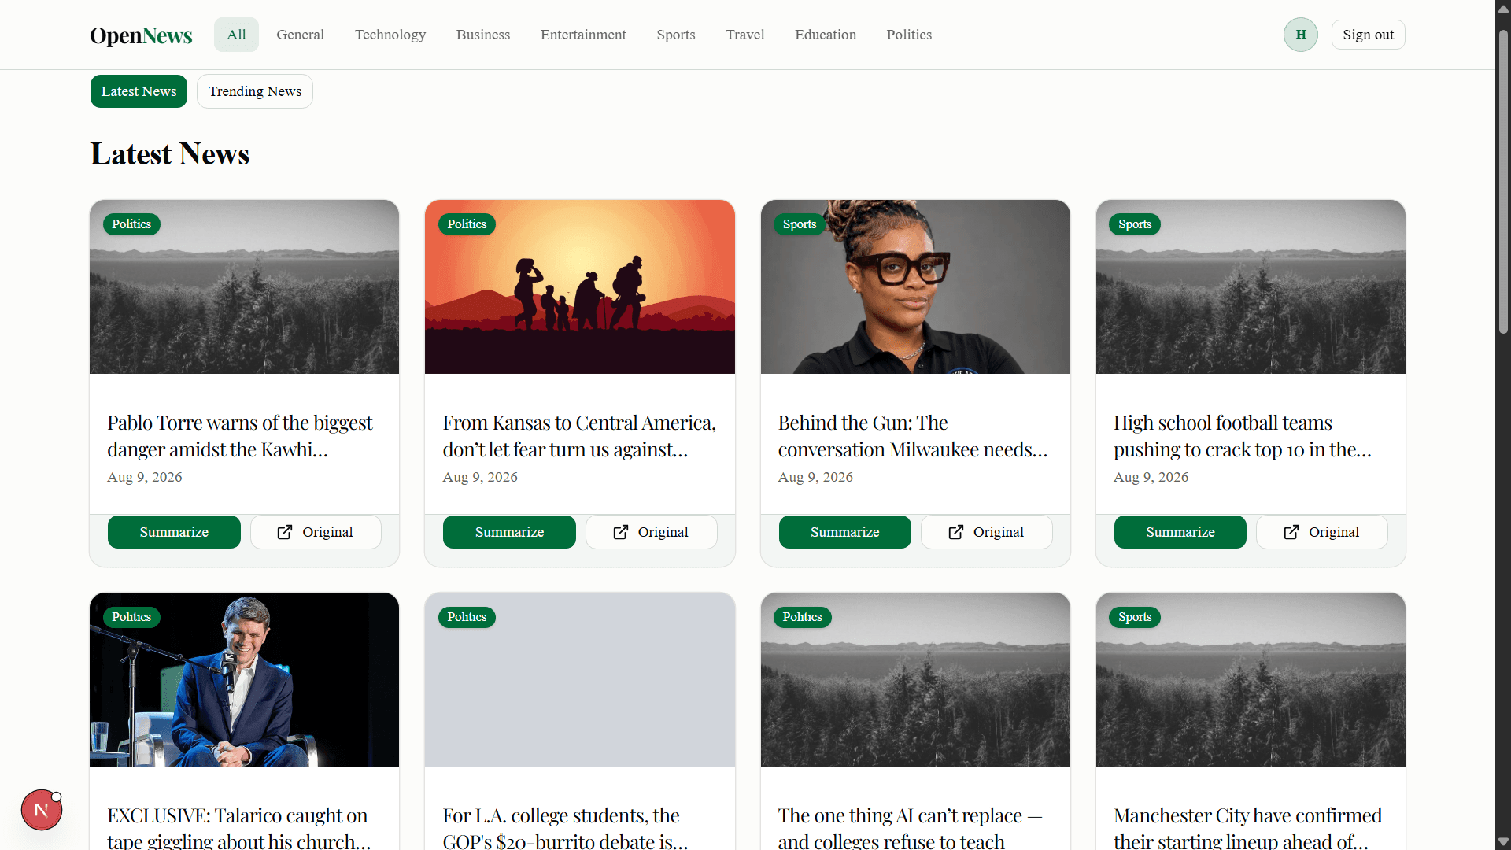Click the High school football article image
1511x850 pixels.
pyautogui.click(x=1251, y=286)
